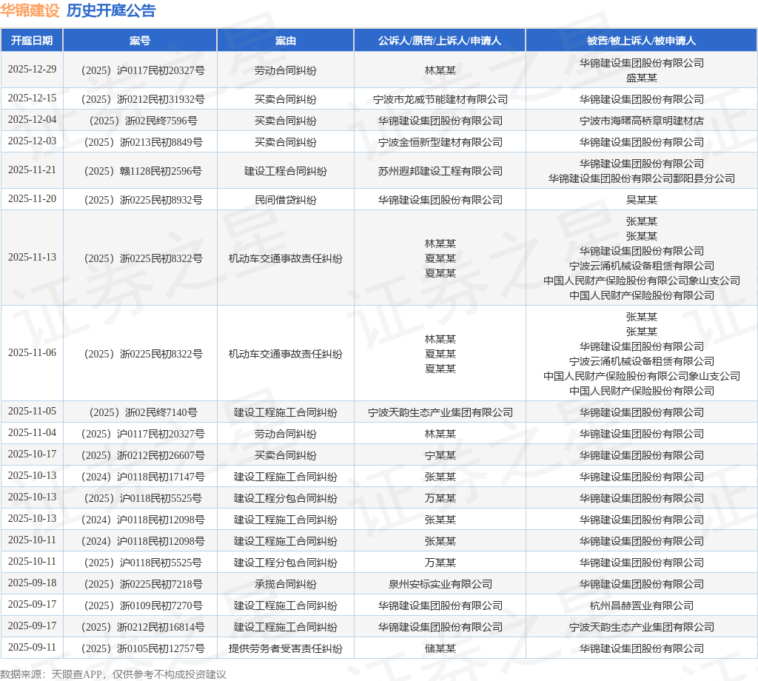This screenshot has width=758, height=681.
Task: Click the 被告/被上诉人/被申请人 column header
Action: click(x=642, y=41)
